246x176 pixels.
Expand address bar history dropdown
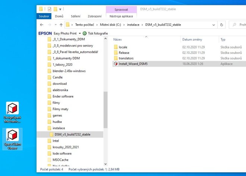[x=214, y=25]
